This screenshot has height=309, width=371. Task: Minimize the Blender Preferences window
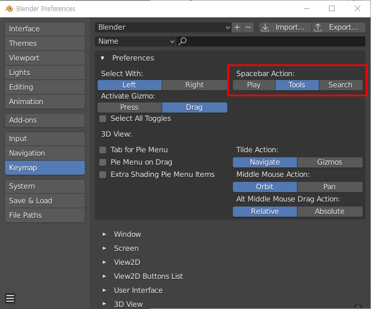pyautogui.click(x=306, y=8)
